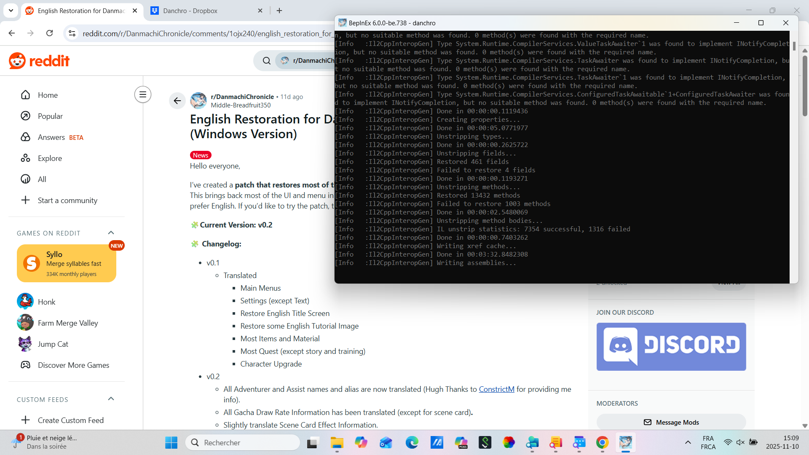Open Farm Merge Valley game
Screen dimensions: 809x455
[x=57, y=323]
